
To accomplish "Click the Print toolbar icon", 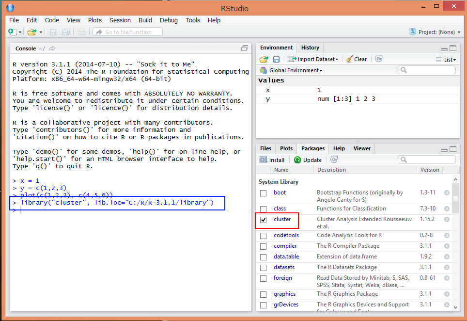I will click(81, 32).
